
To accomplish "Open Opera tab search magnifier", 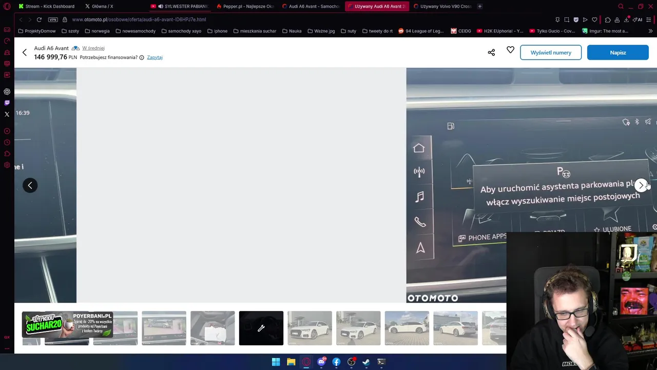I will click(x=621, y=6).
